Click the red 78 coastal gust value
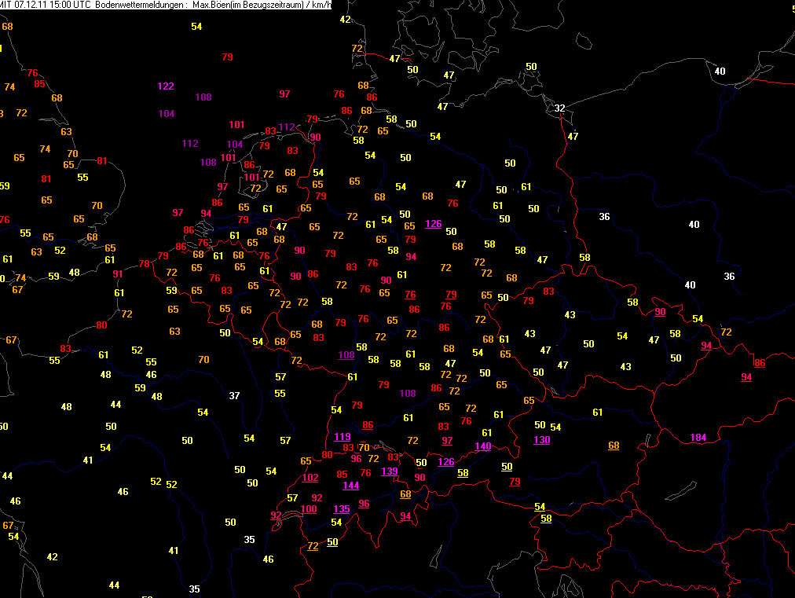The image size is (795, 598). [x=144, y=264]
